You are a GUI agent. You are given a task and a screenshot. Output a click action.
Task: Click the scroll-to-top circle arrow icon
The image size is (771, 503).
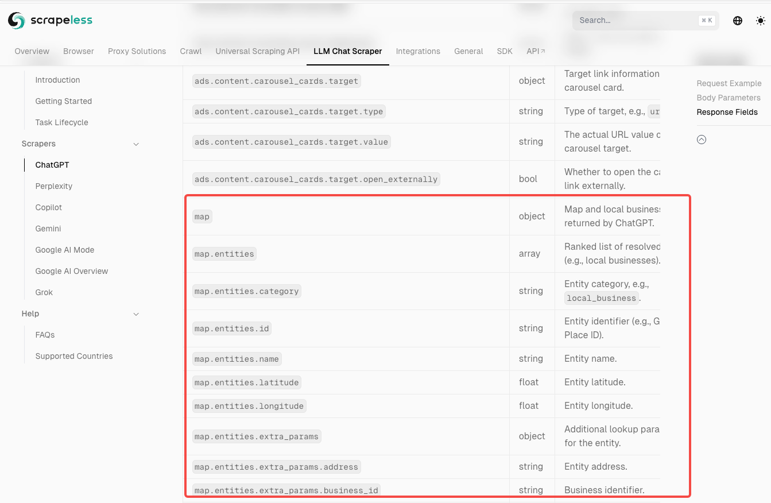702,140
